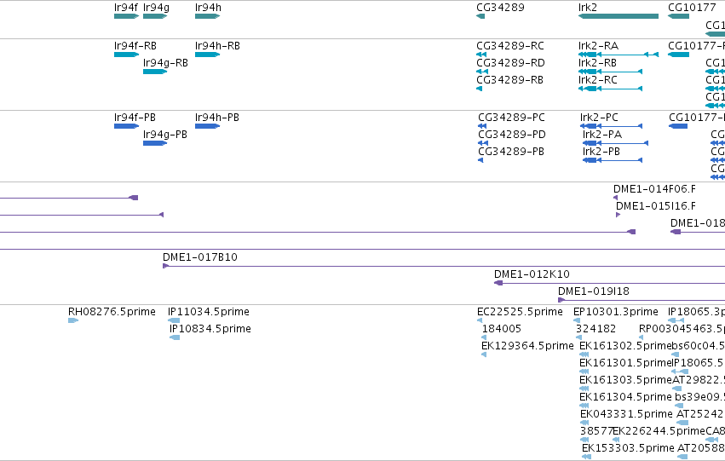Image resolution: width=725 pixels, height=461 pixels.
Task: Click EST EP10301.3prime
Action: 577,320
